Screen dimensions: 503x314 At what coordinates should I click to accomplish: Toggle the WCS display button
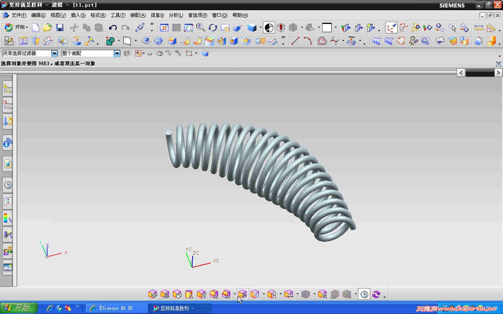[x=391, y=27]
